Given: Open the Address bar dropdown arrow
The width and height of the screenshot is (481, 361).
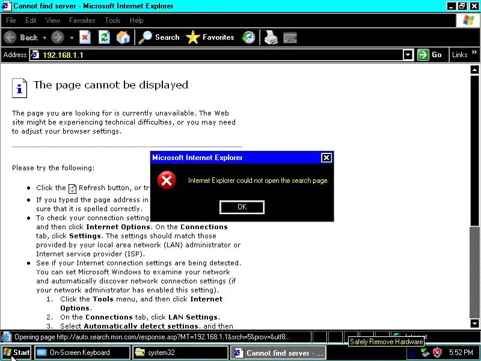Looking at the screenshot, I should click(x=408, y=55).
